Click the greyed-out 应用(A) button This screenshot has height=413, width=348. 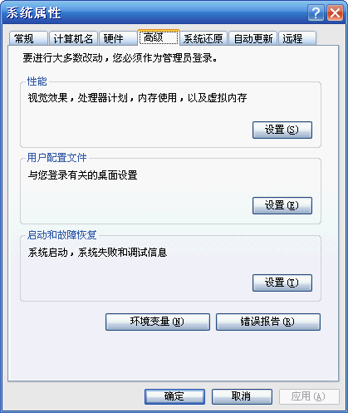[x=309, y=396]
